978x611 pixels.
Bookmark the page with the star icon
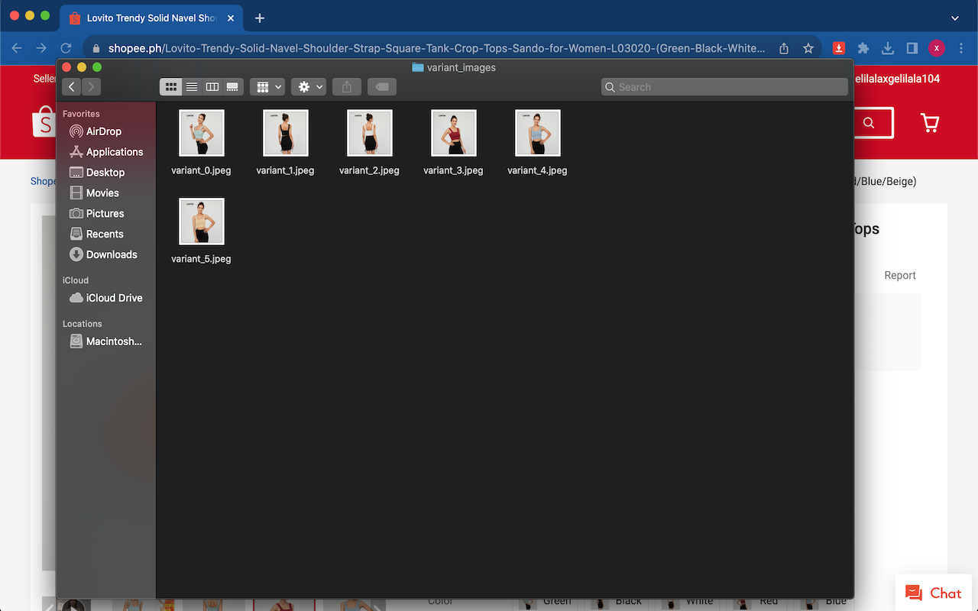[x=808, y=48]
